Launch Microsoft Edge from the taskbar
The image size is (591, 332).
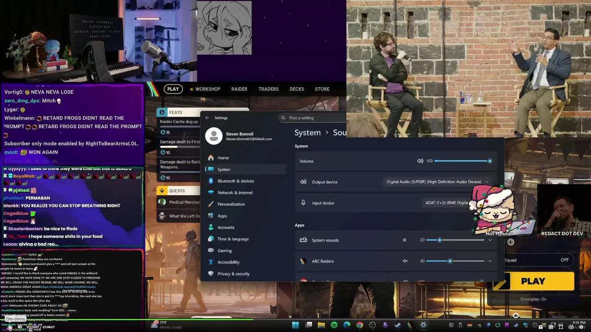[x=347, y=325]
